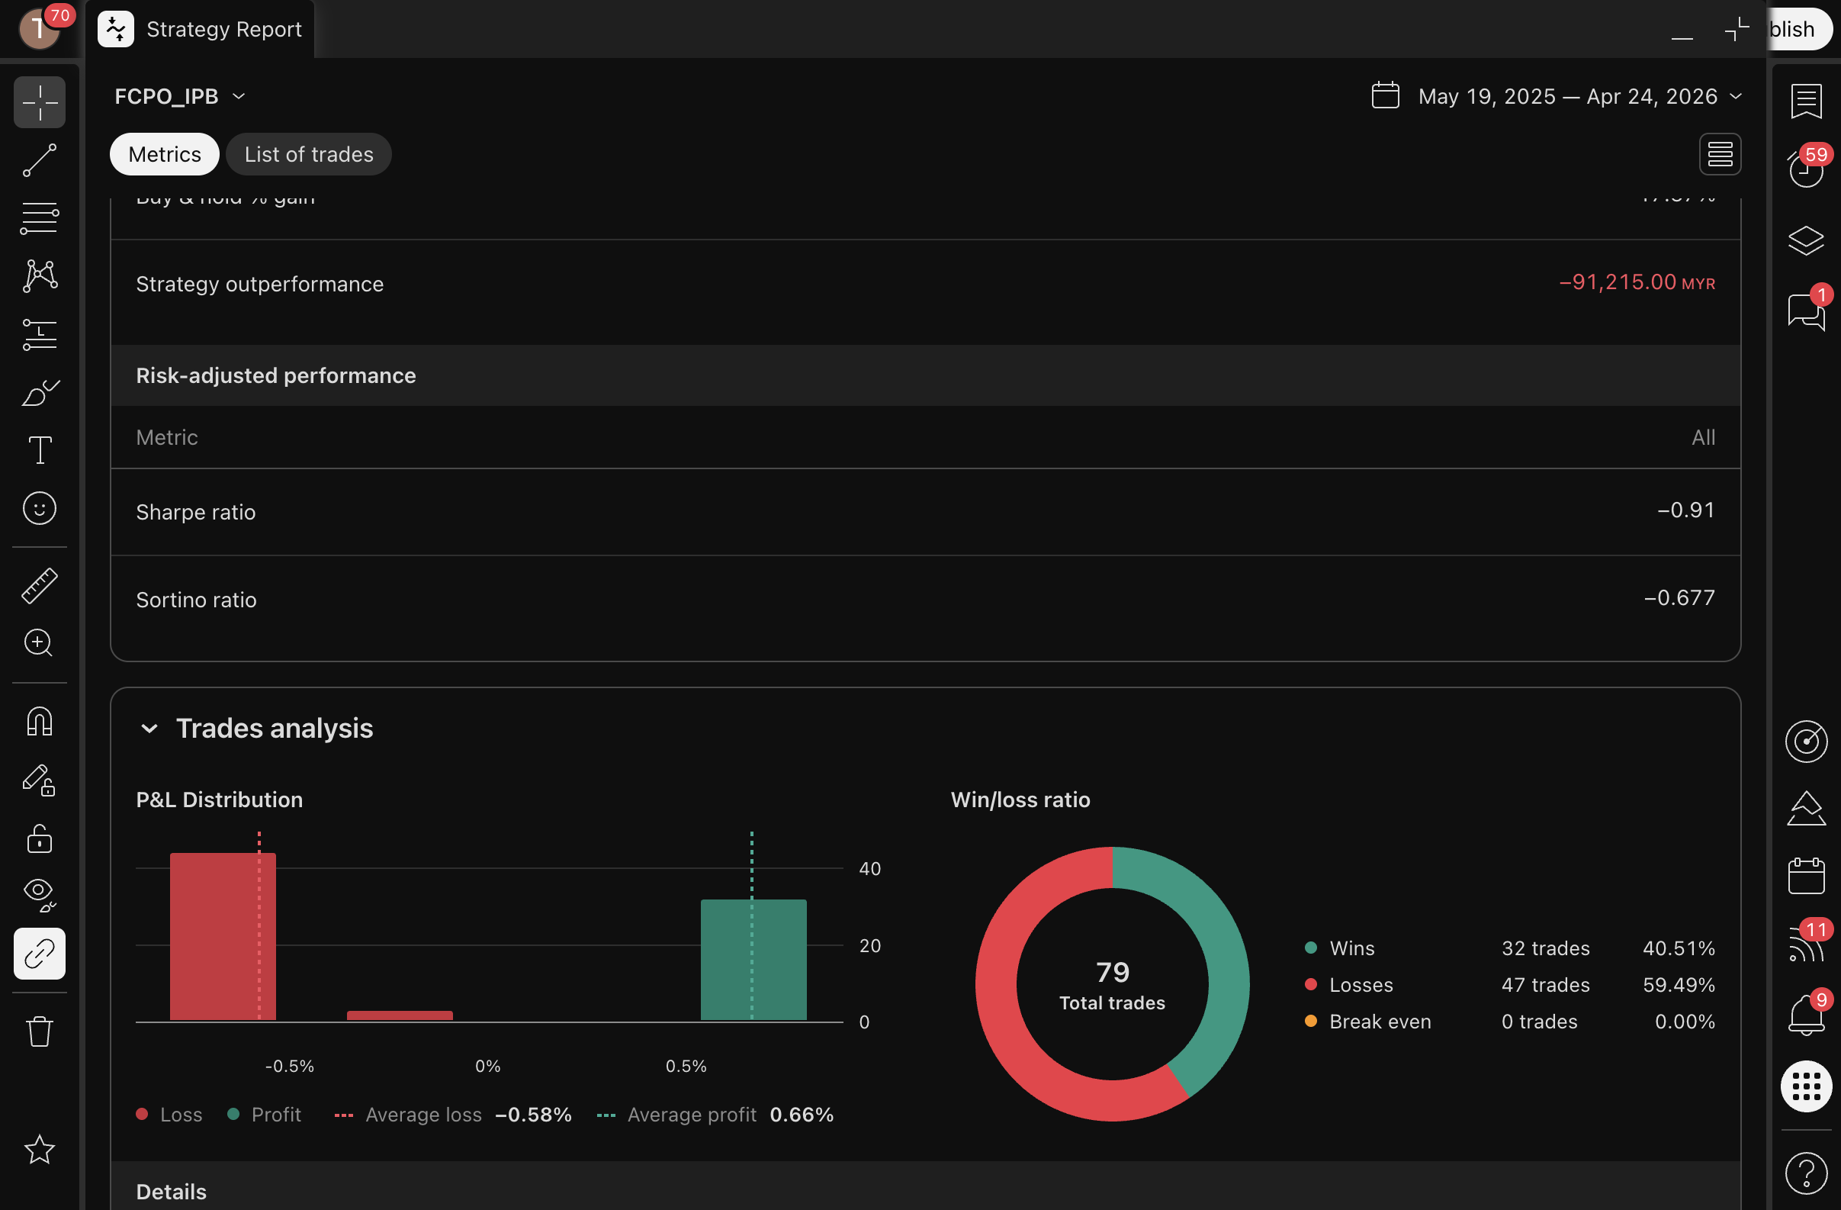Image resolution: width=1841 pixels, height=1210 pixels.
Task: Select the Metrics tab
Action: click(164, 155)
